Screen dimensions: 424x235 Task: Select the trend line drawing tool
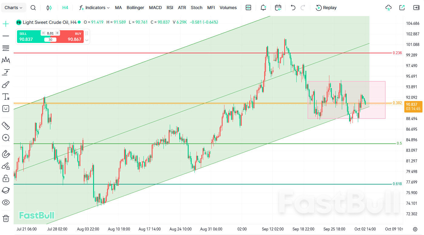[6, 36]
